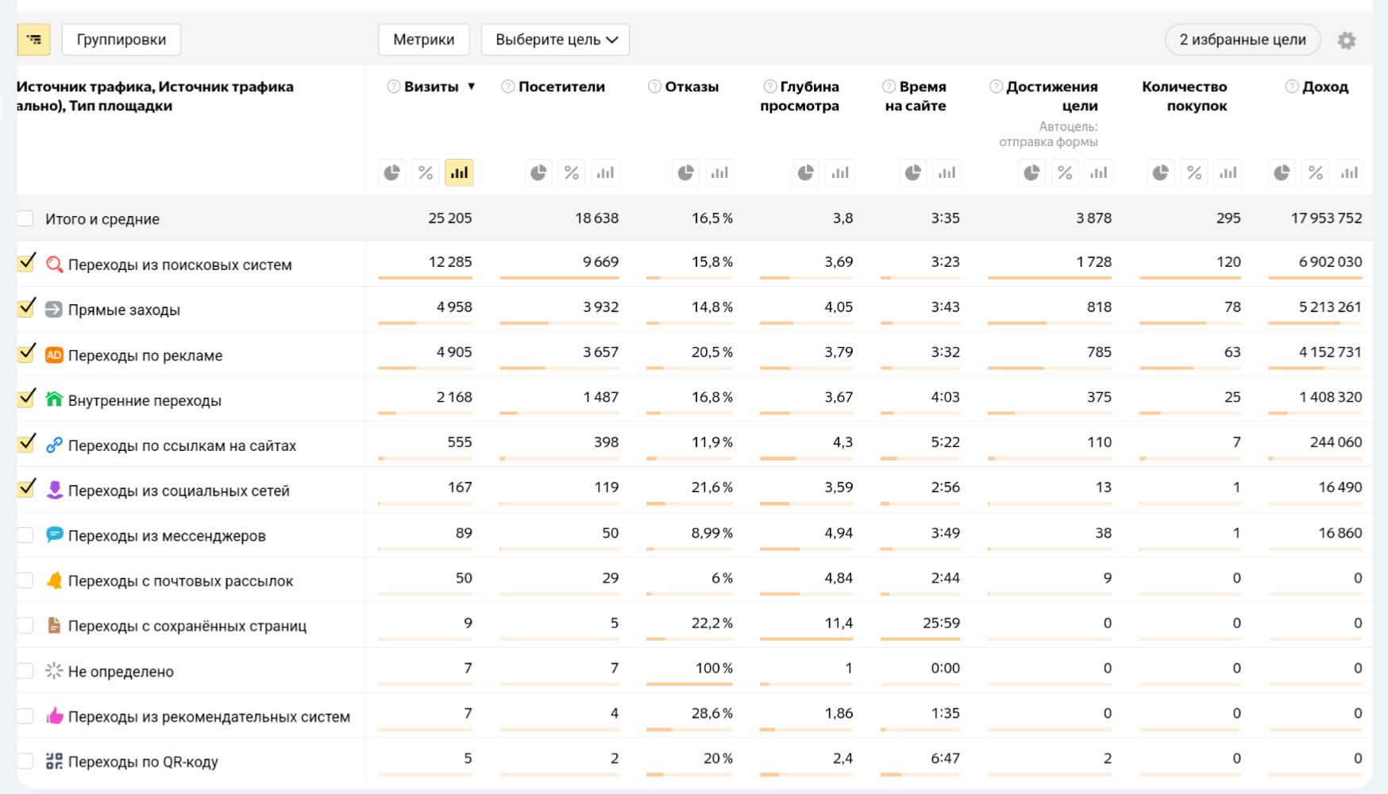The width and height of the screenshot is (1388, 794).
Task: Open the Группировки menu
Action: coord(121,40)
